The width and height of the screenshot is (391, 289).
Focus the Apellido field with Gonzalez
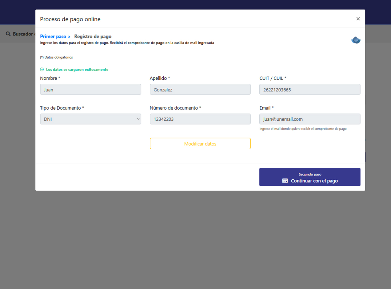point(200,89)
